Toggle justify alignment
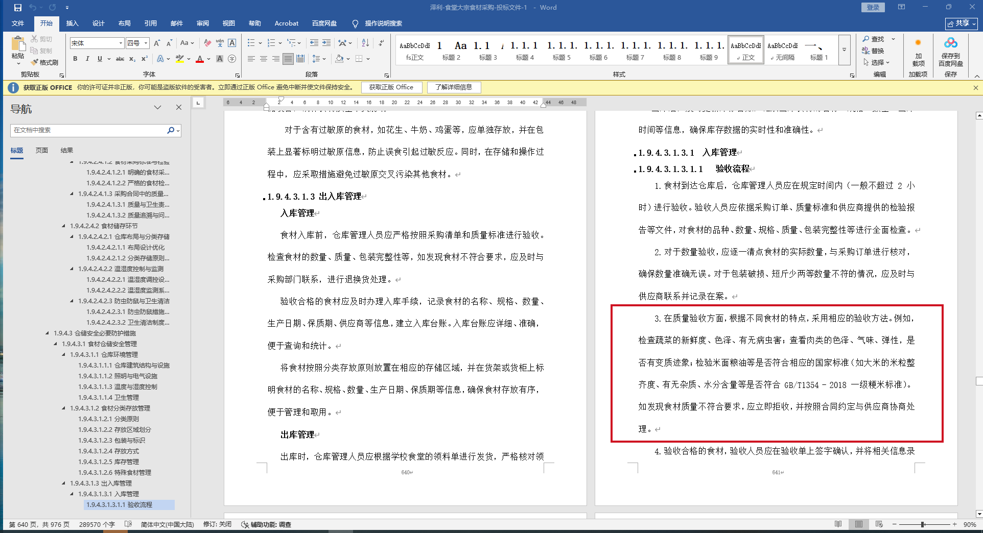983x533 pixels. pos(288,59)
